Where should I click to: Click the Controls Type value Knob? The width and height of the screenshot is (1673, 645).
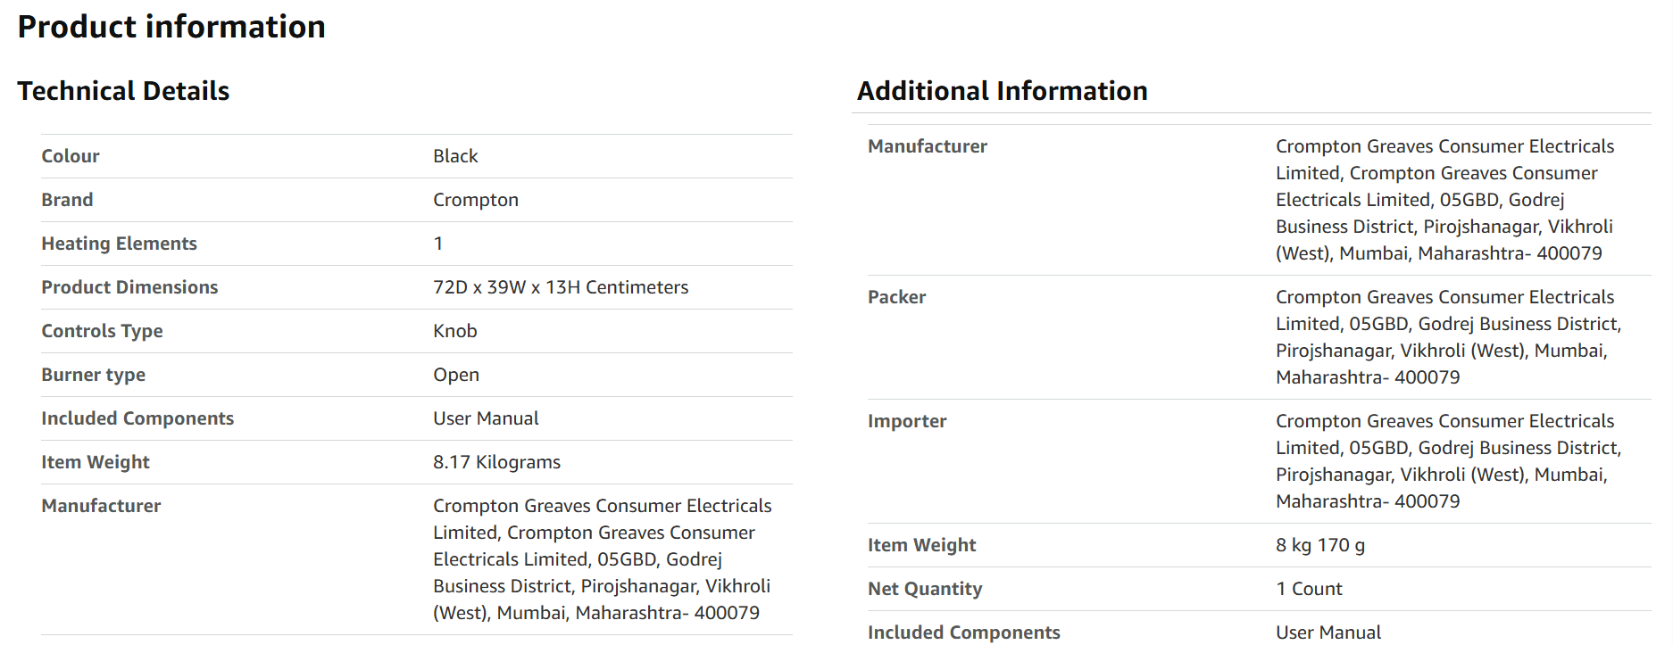tap(455, 331)
